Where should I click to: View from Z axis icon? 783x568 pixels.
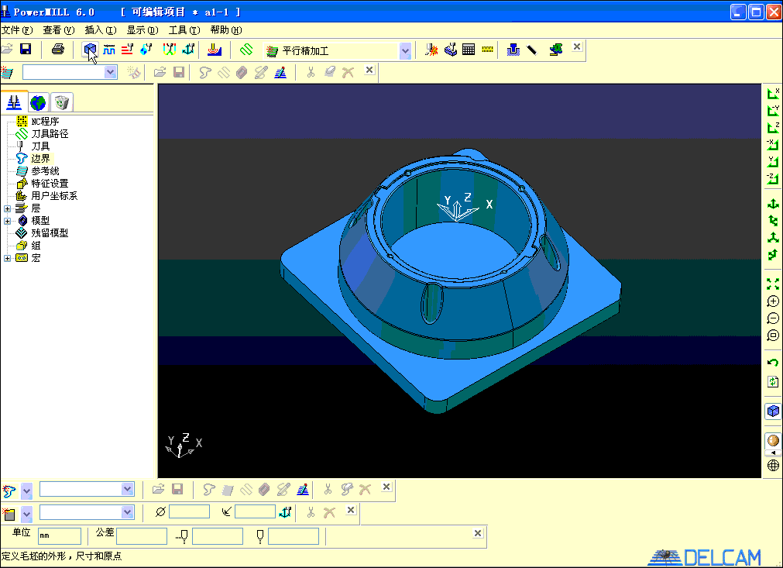[773, 127]
